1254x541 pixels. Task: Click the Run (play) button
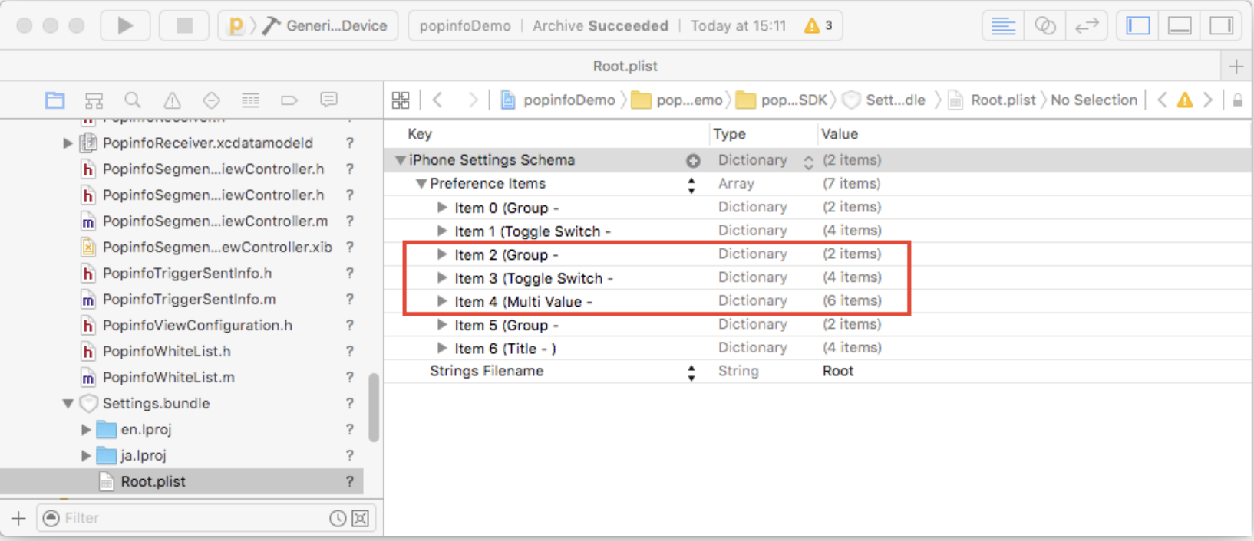coord(125,25)
